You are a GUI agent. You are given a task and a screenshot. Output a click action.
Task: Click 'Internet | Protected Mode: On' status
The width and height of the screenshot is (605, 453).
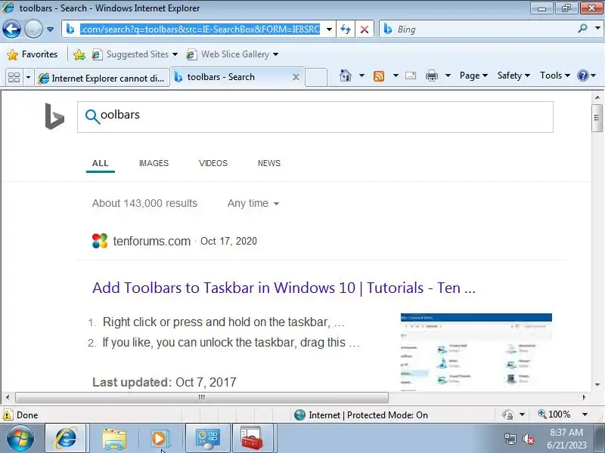(x=361, y=414)
